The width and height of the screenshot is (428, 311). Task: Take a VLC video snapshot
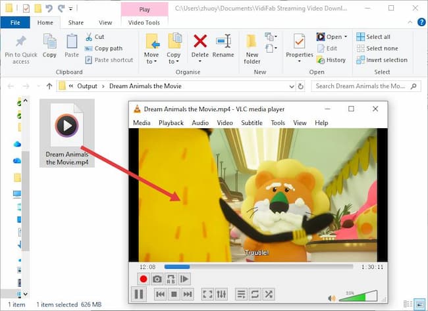pyautogui.click(x=157, y=279)
